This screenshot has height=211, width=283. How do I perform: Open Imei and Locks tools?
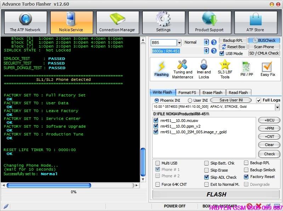204,70
